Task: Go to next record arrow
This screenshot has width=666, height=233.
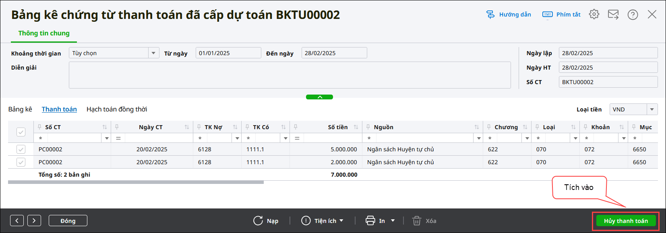Action: click(34, 221)
